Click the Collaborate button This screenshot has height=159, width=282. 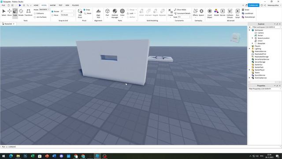(253, 5)
